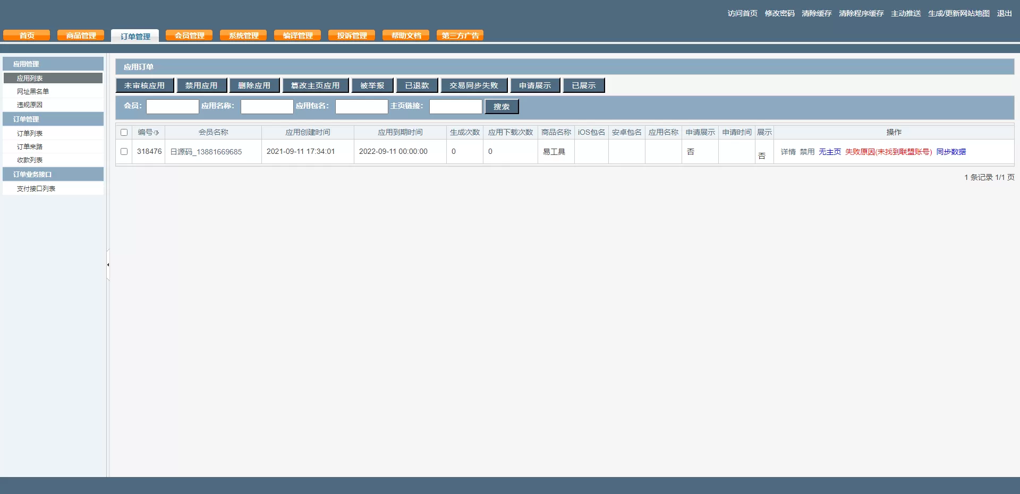The width and height of the screenshot is (1020, 494).
Task: Go to 支付接口列表 in sidebar
Action: [x=36, y=189]
